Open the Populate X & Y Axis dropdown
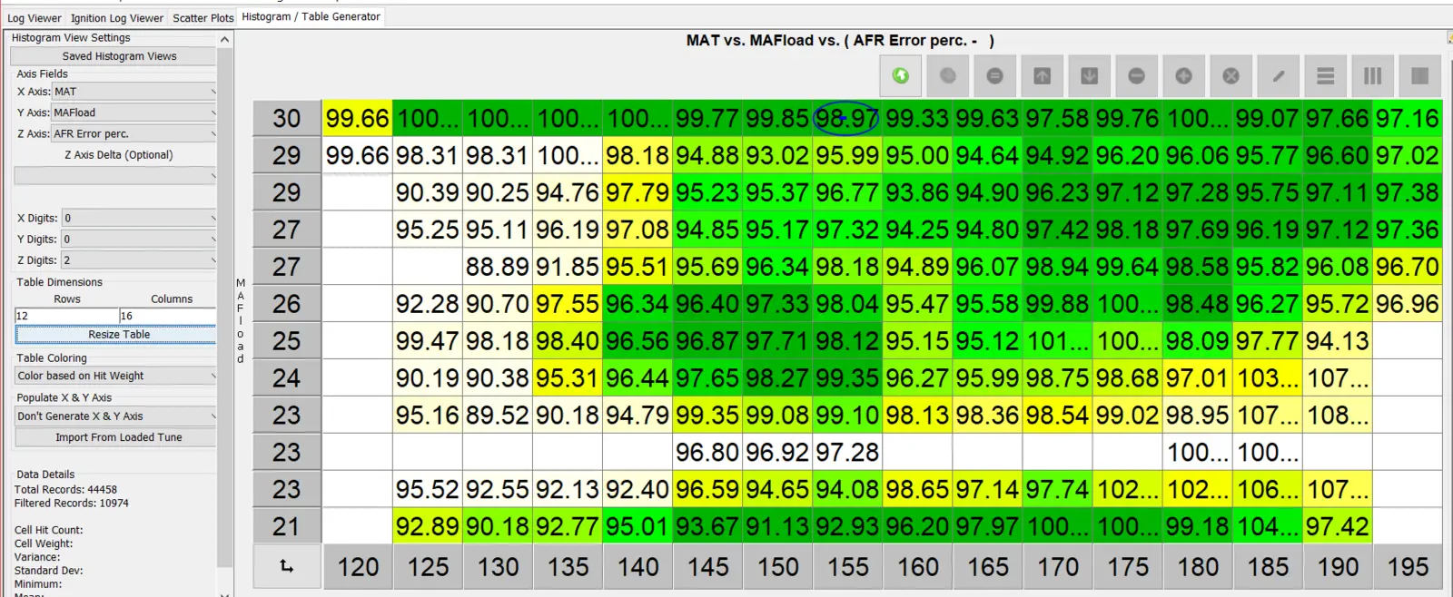Screen dimensions: 1453x597 [115, 416]
